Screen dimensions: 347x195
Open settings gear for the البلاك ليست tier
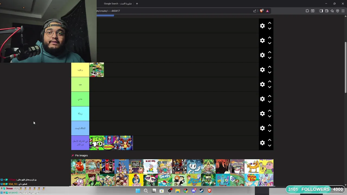(262, 128)
